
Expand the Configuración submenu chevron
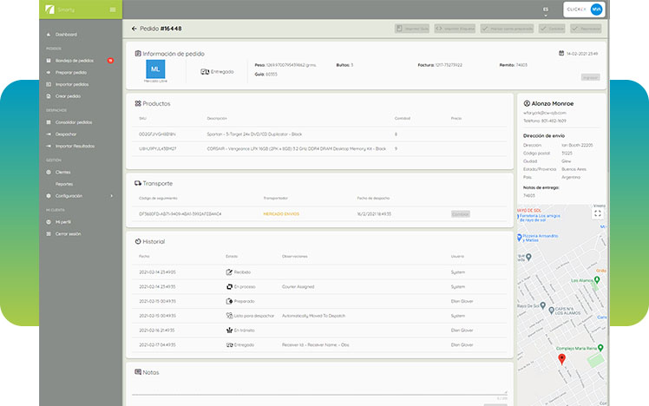click(x=111, y=196)
